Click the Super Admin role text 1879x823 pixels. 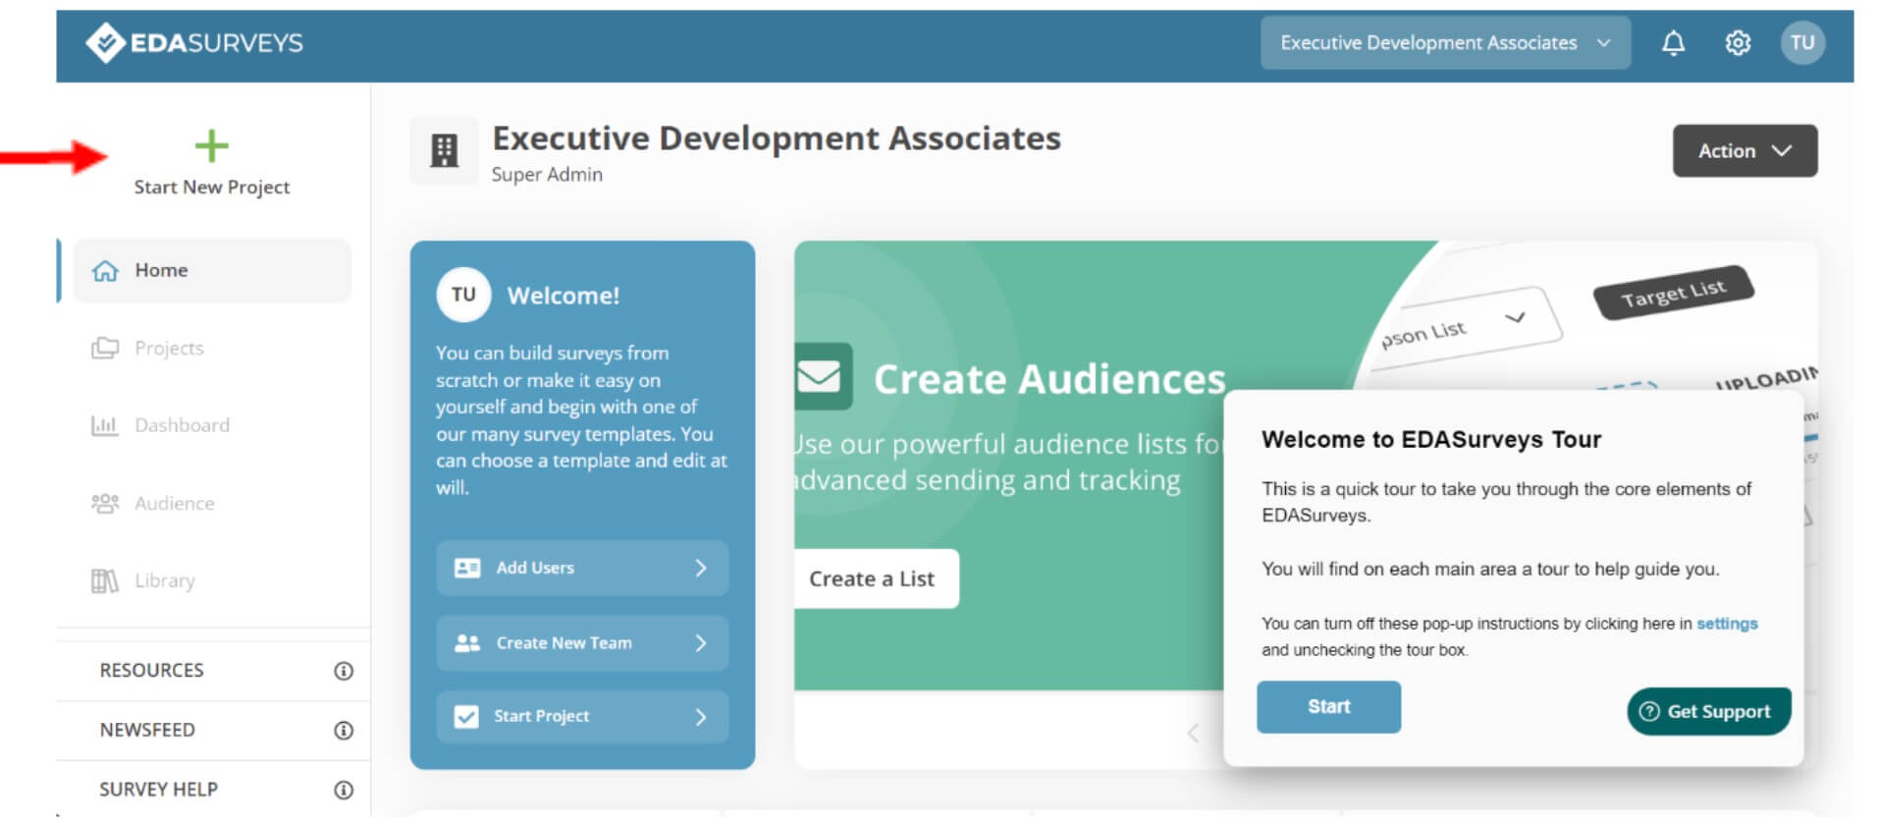click(x=547, y=175)
